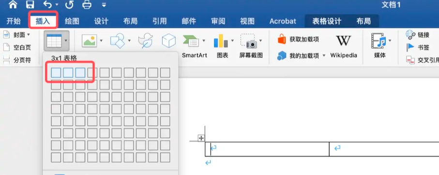Expand the Shapes dropdown arrow
This screenshot has height=175, width=439.
(x=129, y=41)
